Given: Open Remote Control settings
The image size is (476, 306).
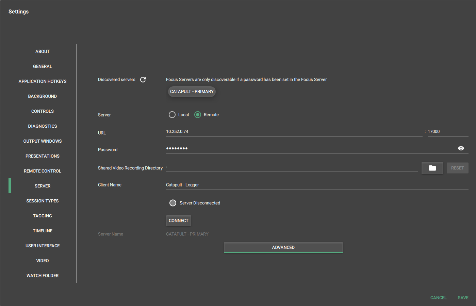Looking at the screenshot, I should click(43, 171).
